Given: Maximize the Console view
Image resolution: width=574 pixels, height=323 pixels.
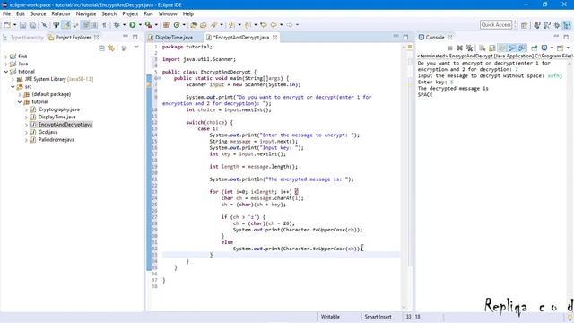Looking at the screenshot, I should click(566, 37).
